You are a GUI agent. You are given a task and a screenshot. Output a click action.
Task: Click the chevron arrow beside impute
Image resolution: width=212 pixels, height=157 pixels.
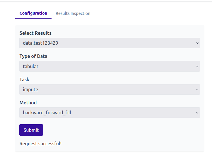[197, 90]
